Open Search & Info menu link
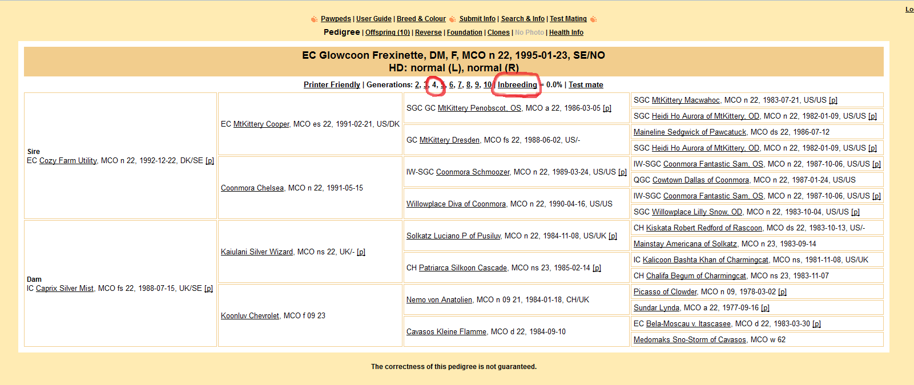 point(523,19)
